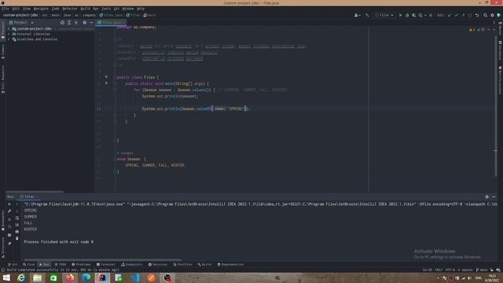
Task: Click run gutter arrow beside class Files
Action: coord(106,77)
